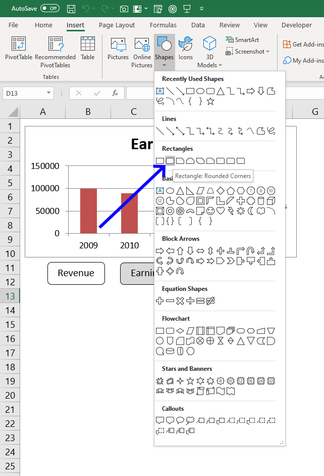The image size is (324, 476).
Task: Open the Data tab
Action: coord(198,25)
